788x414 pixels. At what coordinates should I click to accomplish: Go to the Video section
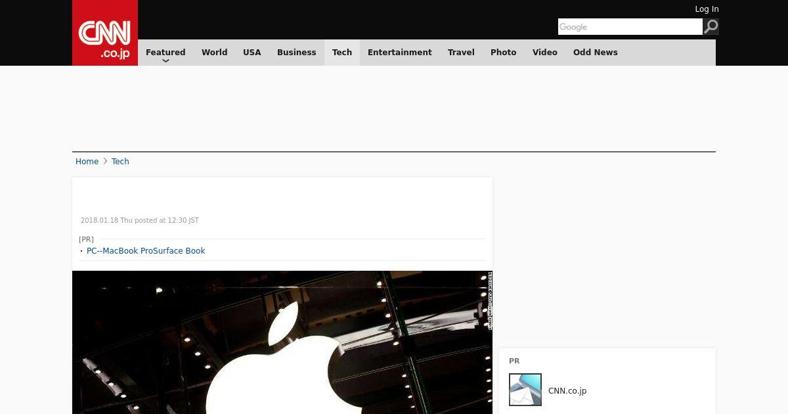[x=545, y=53]
